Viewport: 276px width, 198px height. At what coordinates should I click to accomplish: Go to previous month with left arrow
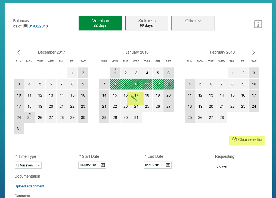[19, 52]
